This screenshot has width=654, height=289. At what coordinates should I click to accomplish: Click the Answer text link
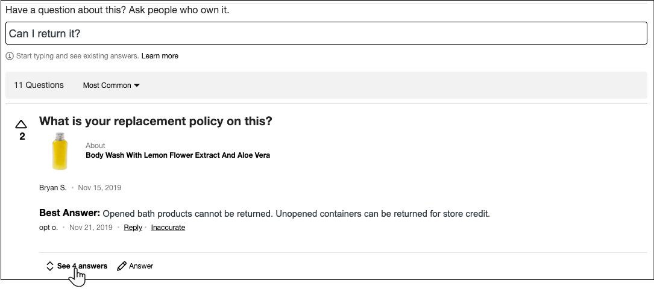tap(141, 266)
